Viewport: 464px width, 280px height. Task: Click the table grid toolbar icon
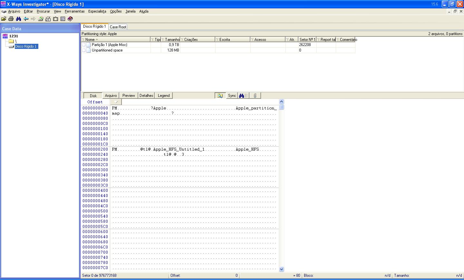pyautogui.click(x=63, y=19)
